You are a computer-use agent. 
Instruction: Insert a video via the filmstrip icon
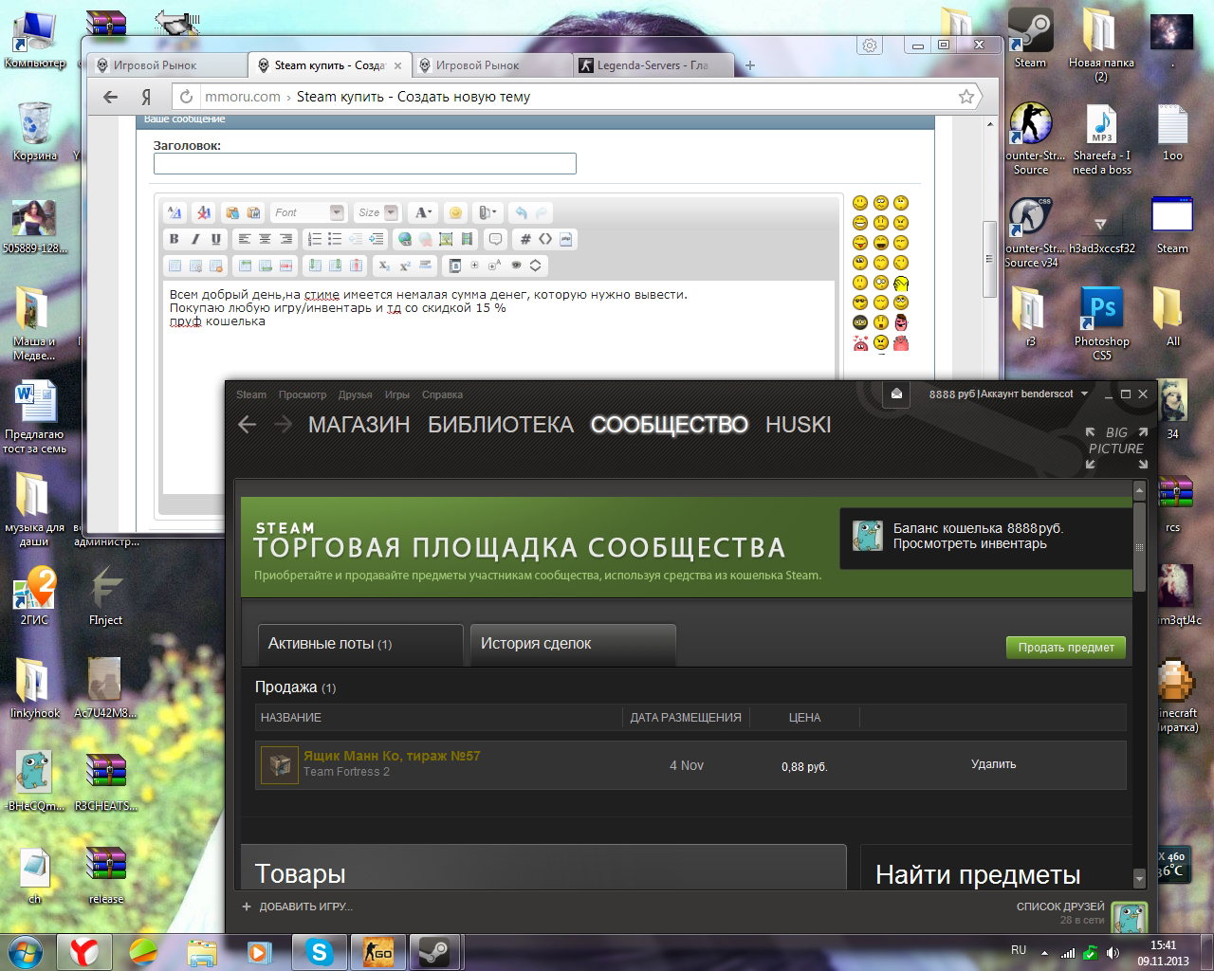(x=467, y=239)
